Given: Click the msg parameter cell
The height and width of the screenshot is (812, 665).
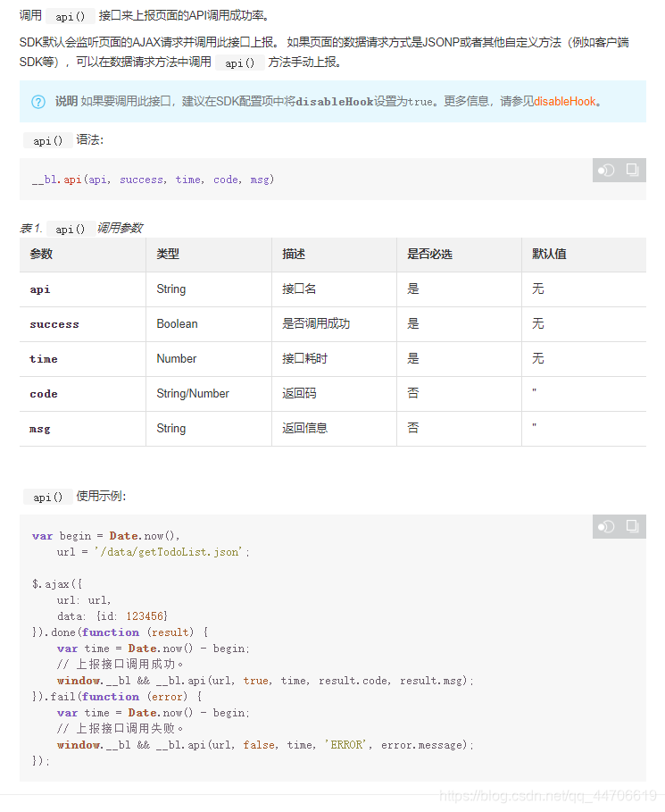Looking at the screenshot, I should (x=39, y=429).
